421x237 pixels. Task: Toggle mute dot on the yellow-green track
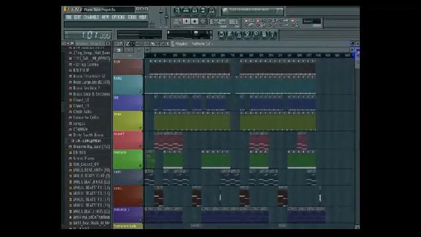[x=140, y=128]
